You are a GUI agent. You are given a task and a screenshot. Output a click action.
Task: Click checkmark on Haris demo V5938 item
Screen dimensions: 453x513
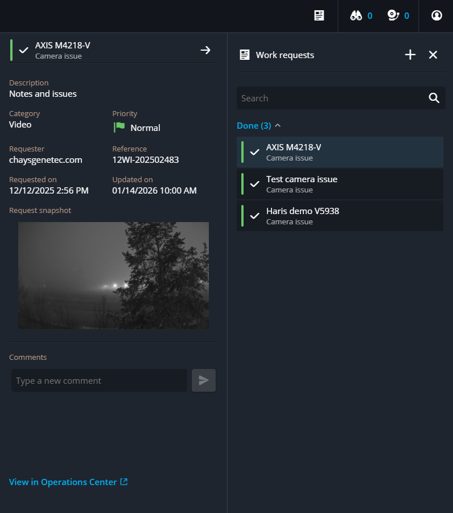coord(255,216)
